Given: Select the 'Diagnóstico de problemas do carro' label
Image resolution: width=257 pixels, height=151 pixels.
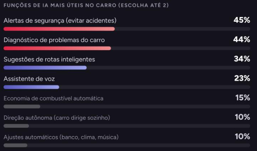Looking at the screenshot, I should tap(54, 40).
